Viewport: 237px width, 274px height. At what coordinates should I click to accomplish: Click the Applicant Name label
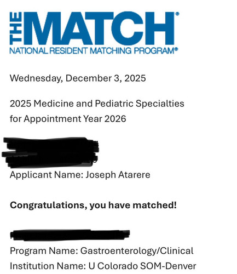[47, 175]
